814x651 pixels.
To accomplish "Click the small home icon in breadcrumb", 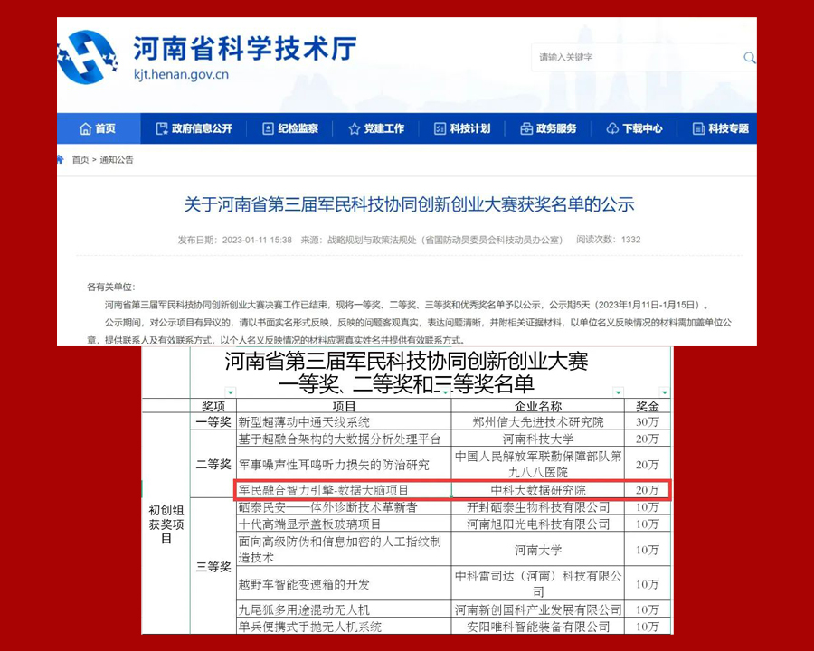I will point(61,159).
